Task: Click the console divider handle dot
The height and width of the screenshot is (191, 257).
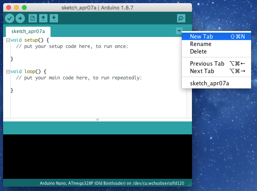Action: tap(98, 120)
